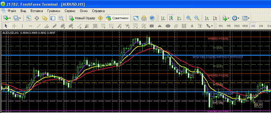Select the trendline tool
The width and height of the screenshot is (271, 113).
tap(39, 26)
